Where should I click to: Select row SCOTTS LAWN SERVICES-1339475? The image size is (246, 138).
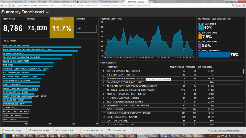(172, 102)
